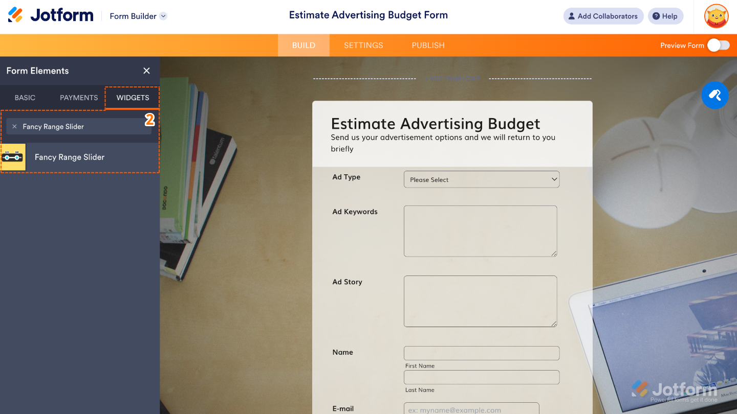This screenshot has height=414, width=737.
Task: Click the Add Collaborators button
Action: 603,16
